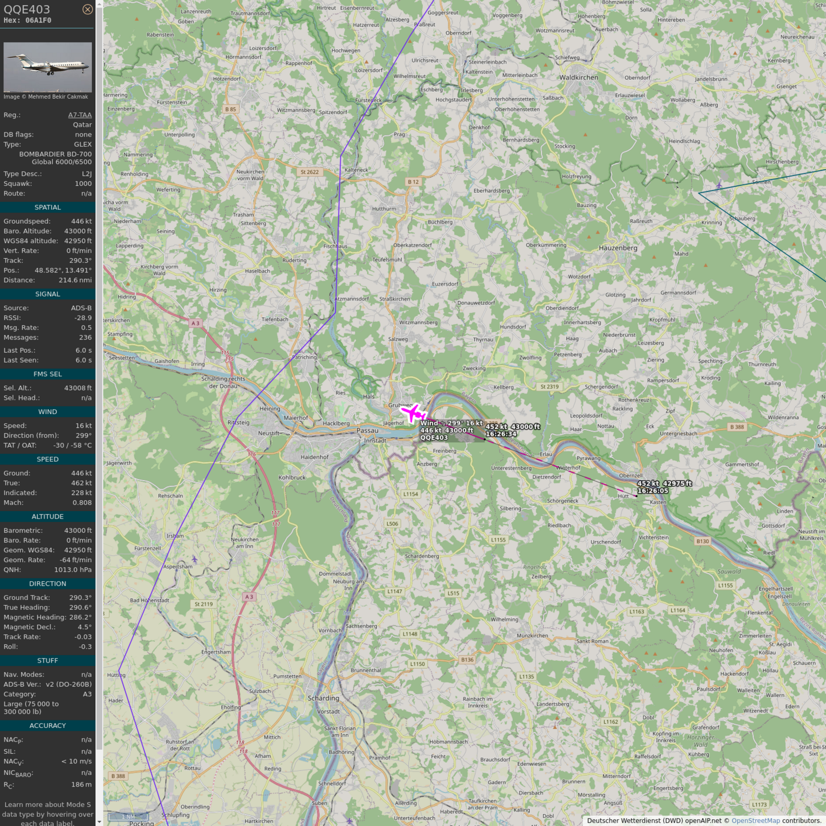Click the SPATIAL section header
The height and width of the screenshot is (826, 826).
pyautogui.click(x=48, y=207)
